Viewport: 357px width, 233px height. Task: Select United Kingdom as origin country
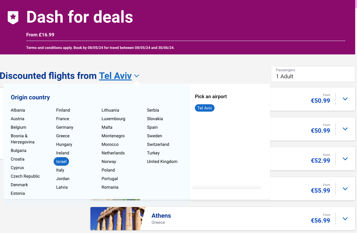point(162,161)
